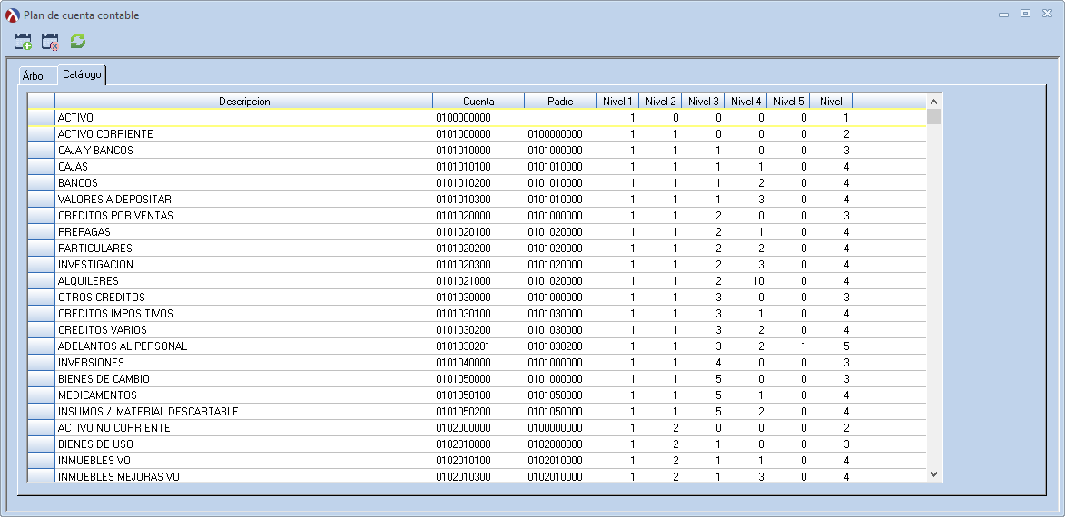1065x517 pixels.
Task: Click the Nivel 2 column header
Action: (660, 101)
